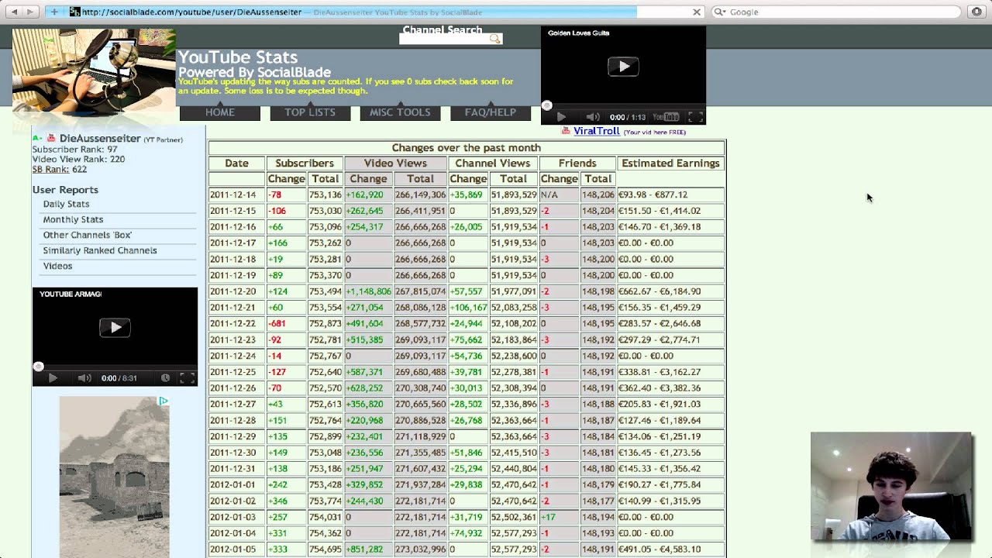Click the 273,032,996 video views total
This screenshot has width=992, height=558.
420,549
